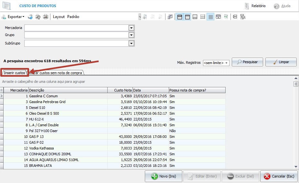
Task: Expand the Grupo combo box arrow
Action: tap(131, 35)
